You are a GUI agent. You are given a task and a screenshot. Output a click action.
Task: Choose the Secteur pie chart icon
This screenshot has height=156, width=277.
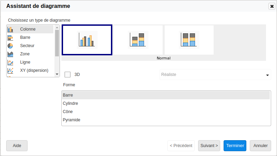pyautogui.click(x=10, y=46)
